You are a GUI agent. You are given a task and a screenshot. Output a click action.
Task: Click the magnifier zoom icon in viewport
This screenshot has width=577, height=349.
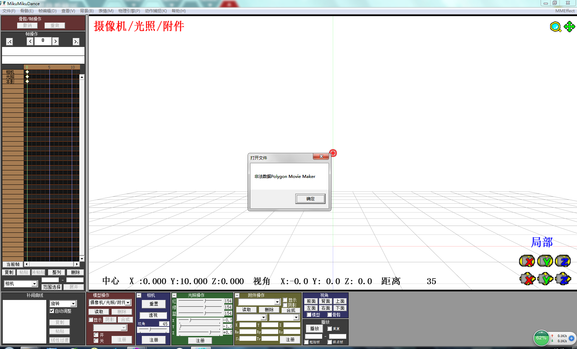click(555, 26)
